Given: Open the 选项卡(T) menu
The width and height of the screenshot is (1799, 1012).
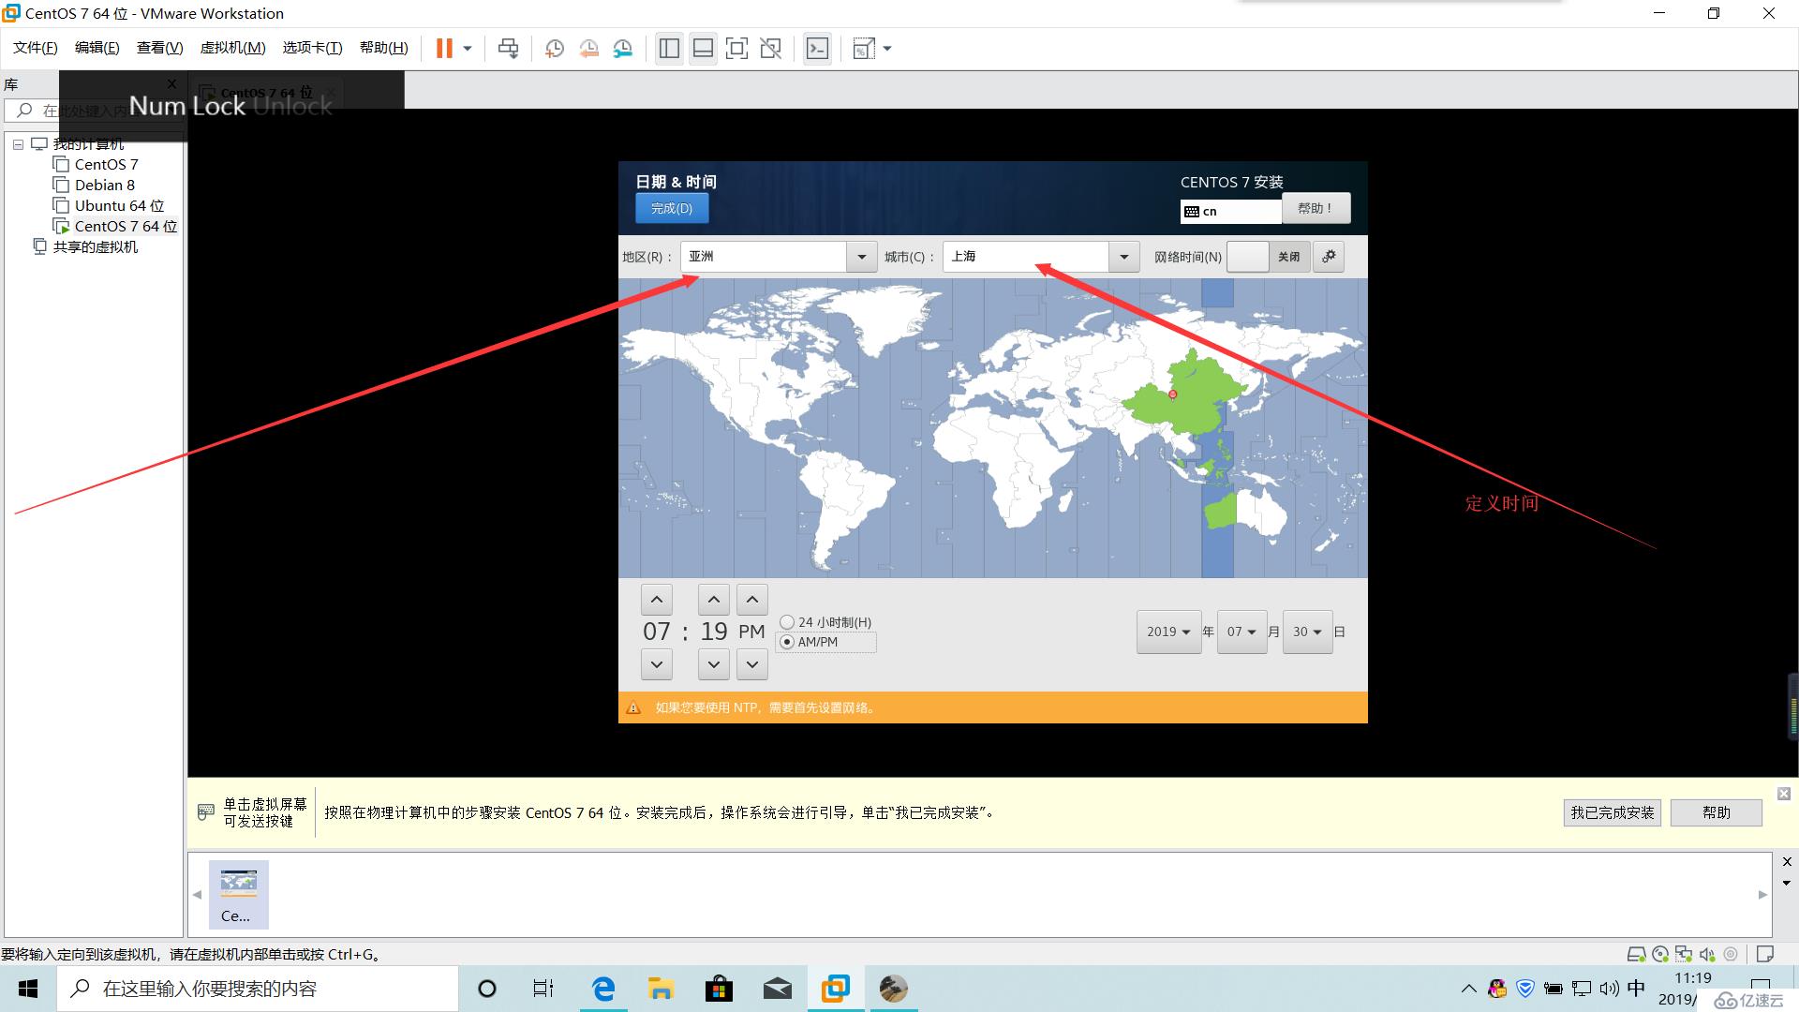Looking at the screenshot, I should tap(312, 48).
